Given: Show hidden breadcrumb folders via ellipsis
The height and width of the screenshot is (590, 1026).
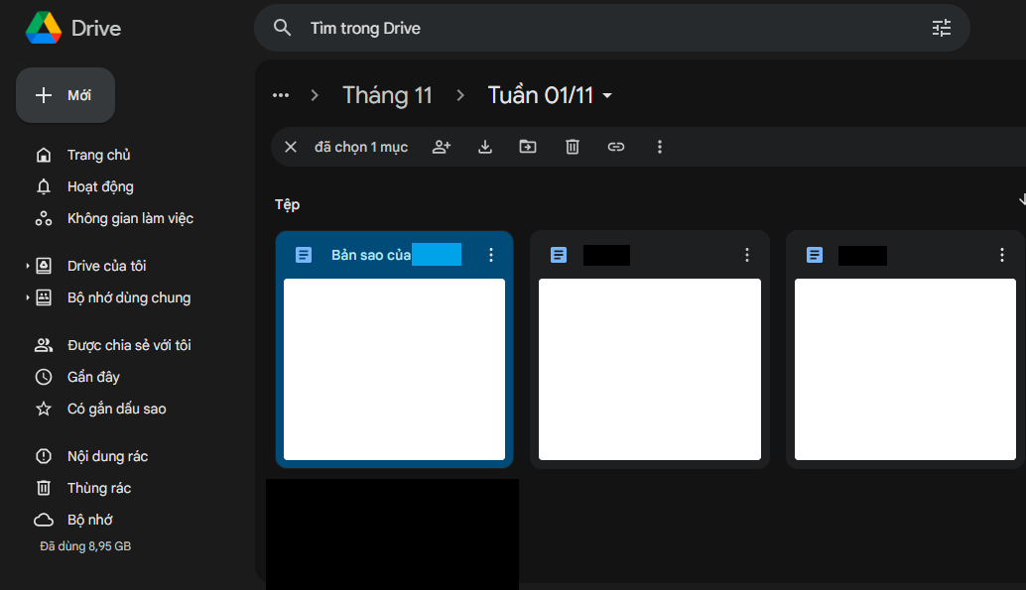Looking at the screenshot, I should tap(281, 95).
